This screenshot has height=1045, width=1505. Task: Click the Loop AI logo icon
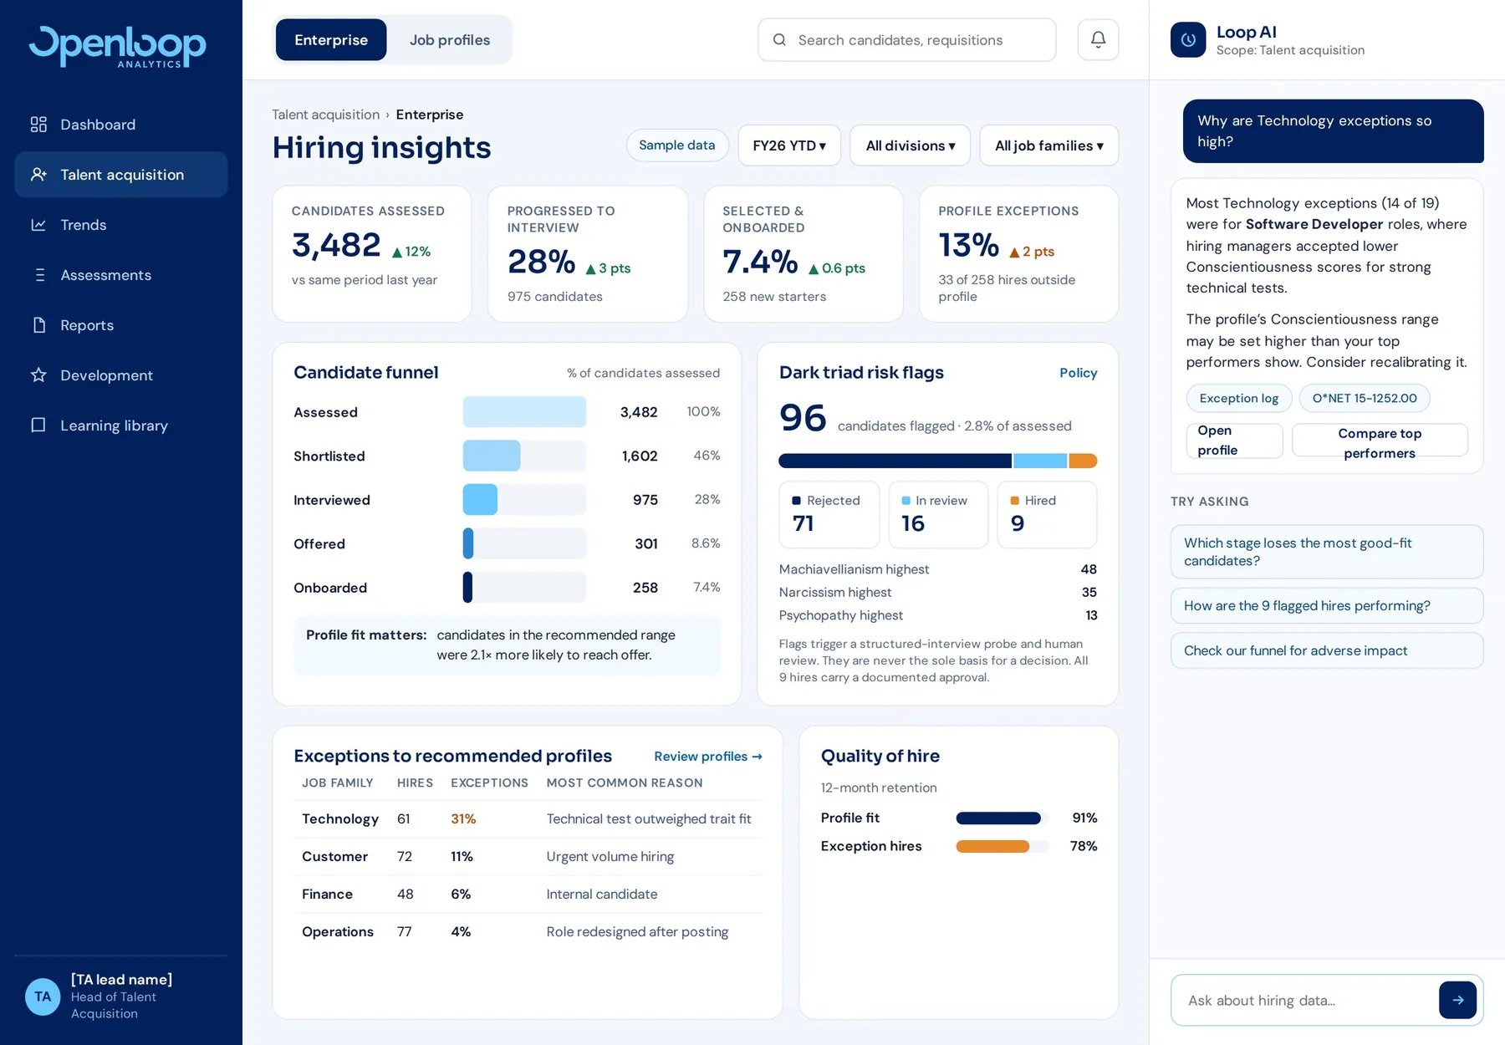tap(1188, 39)
